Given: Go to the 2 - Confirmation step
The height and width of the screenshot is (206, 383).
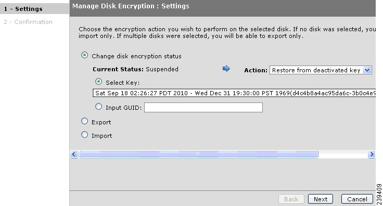Looking at the screenshot, I should click(28, 22).
